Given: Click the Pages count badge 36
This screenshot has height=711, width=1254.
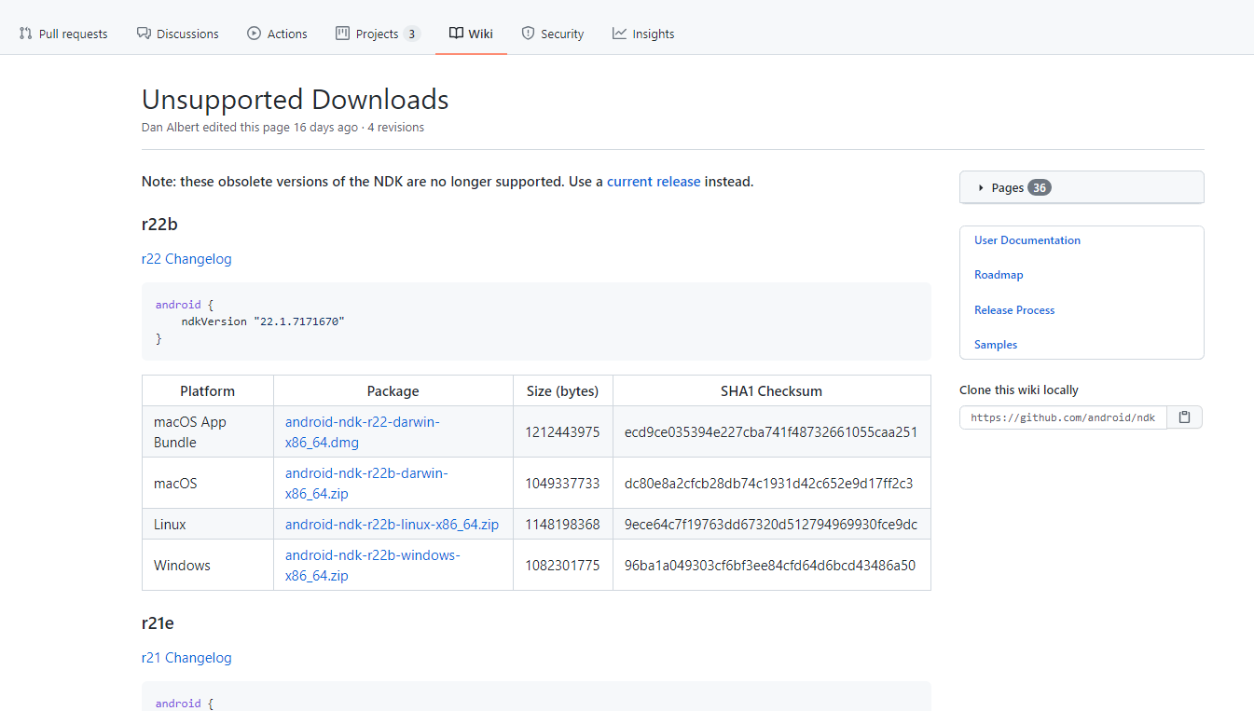Looking at the screenshot, I should point(1040,187).
